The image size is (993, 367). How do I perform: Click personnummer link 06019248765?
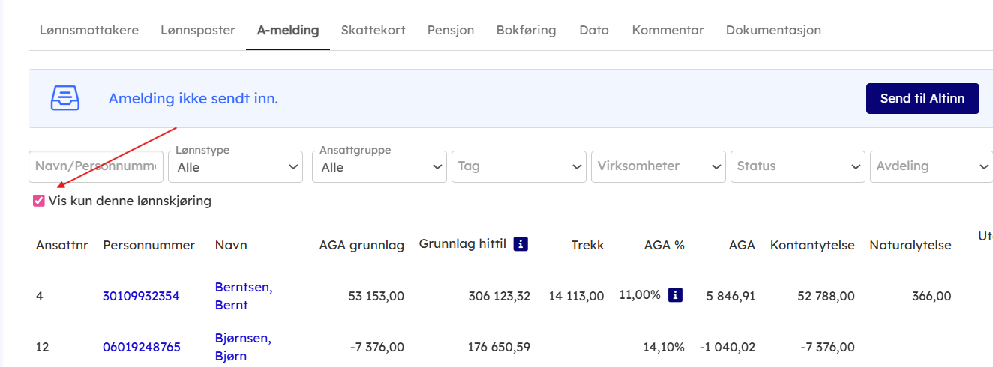pyautogui.click(x=142, y=347)
